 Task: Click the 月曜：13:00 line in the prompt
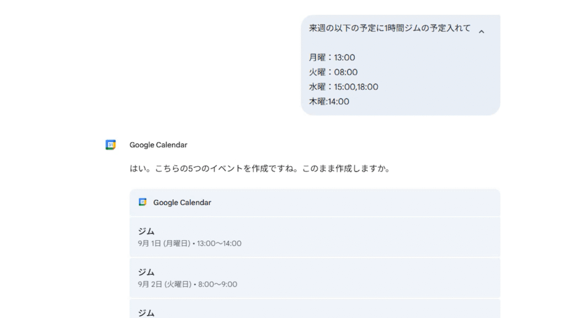tap(332, 57)
